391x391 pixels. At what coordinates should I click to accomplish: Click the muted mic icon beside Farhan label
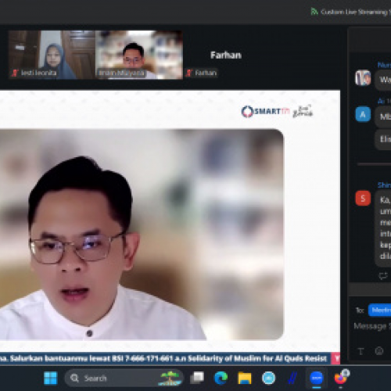tap(189, 73)
